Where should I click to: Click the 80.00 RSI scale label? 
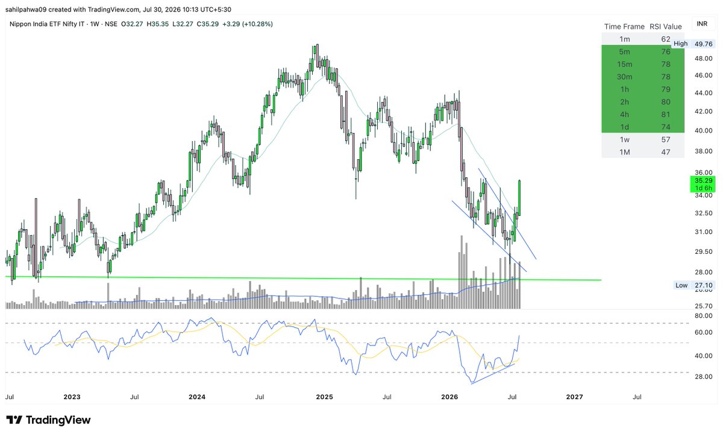pyautogui.click(x=704, y=315)
